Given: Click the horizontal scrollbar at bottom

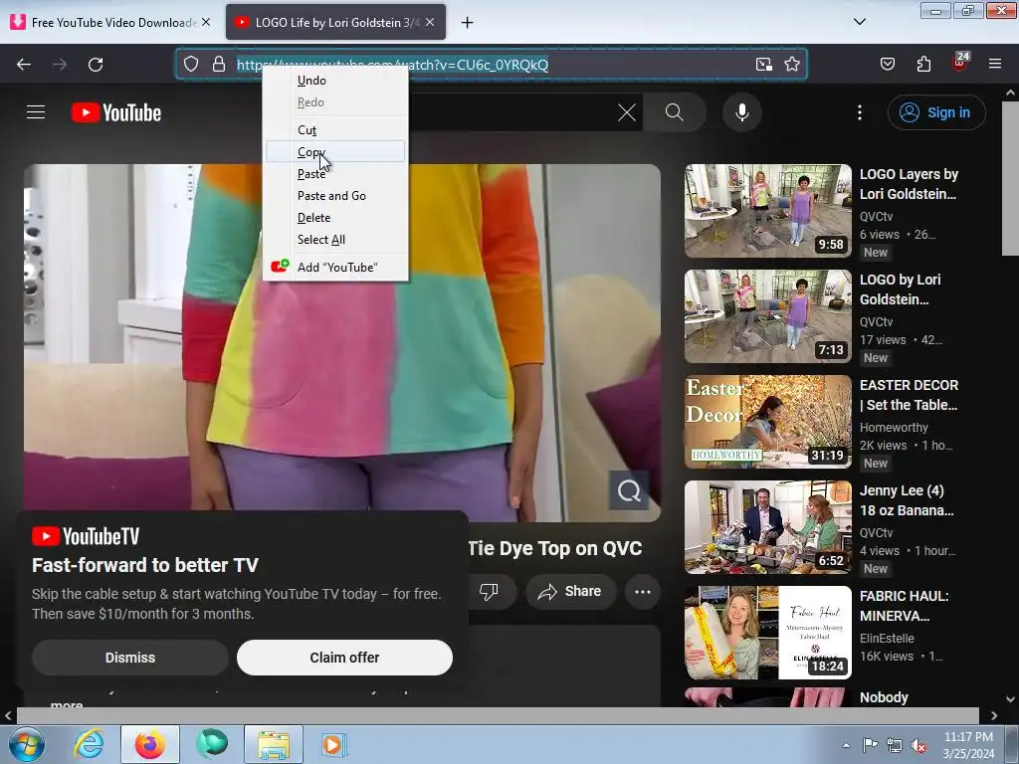Looking at the screenshot, I should [498, 715].
